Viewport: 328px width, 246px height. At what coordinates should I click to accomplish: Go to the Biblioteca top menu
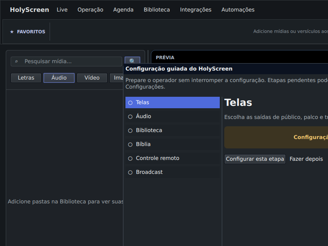click(157, 9)
